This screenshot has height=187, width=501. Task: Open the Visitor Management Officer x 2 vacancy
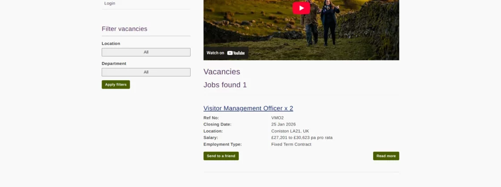[x=248, y=108]
